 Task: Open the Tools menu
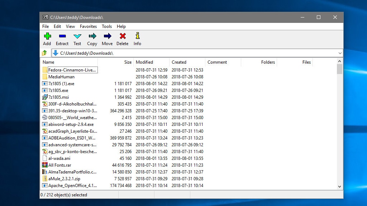pos(106,26)
